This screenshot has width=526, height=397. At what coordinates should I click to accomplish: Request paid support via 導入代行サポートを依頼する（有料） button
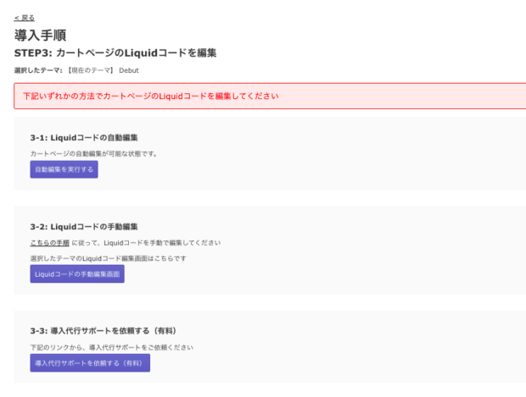click(x=90, y=362)
